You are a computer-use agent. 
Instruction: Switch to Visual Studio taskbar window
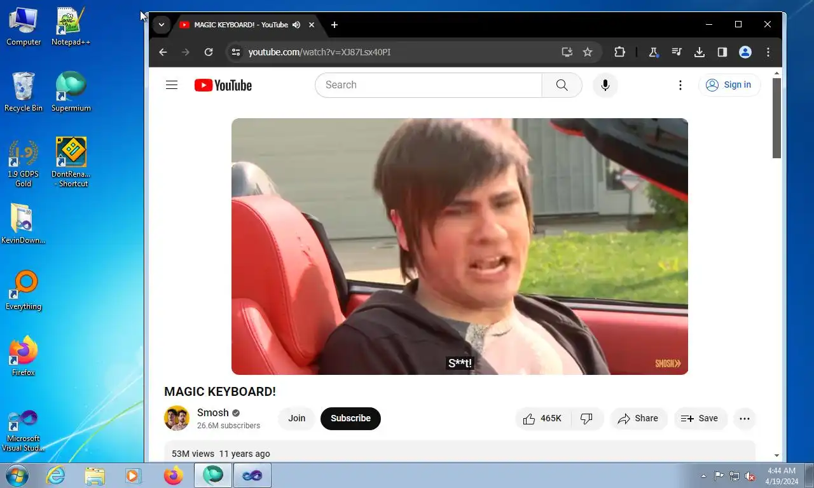[252, 475]
